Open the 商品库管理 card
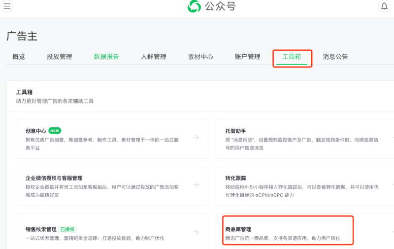Image resolution: width=394 pixels, height=249 pixels. 305,231
